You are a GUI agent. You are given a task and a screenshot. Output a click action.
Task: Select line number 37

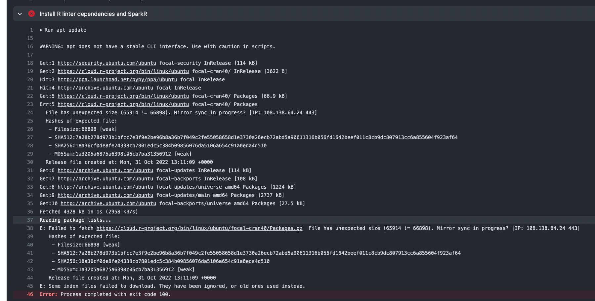point(30,220)
